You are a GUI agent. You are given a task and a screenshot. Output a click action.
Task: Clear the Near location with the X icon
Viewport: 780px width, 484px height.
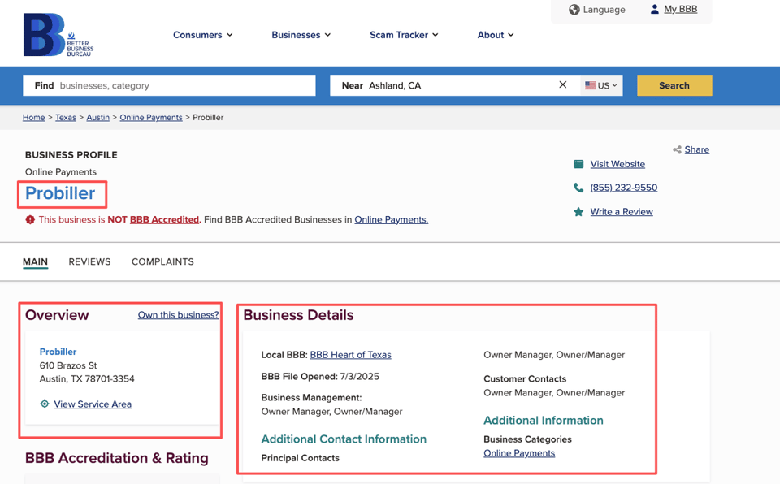pyautogui.click(x=562, y=84)
